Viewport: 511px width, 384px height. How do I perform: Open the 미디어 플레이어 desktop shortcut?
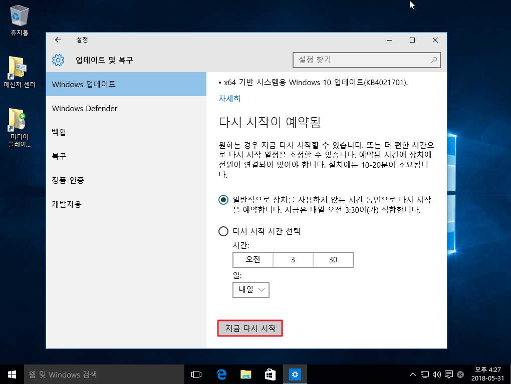coord(20,127)
